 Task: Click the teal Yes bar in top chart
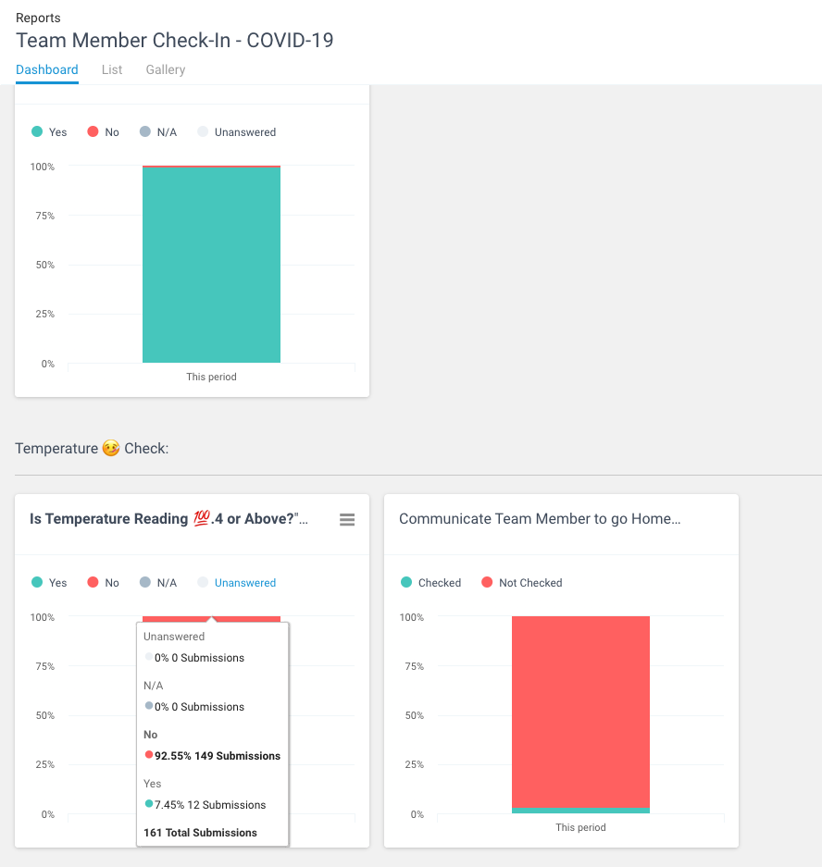tap(211, 268)
